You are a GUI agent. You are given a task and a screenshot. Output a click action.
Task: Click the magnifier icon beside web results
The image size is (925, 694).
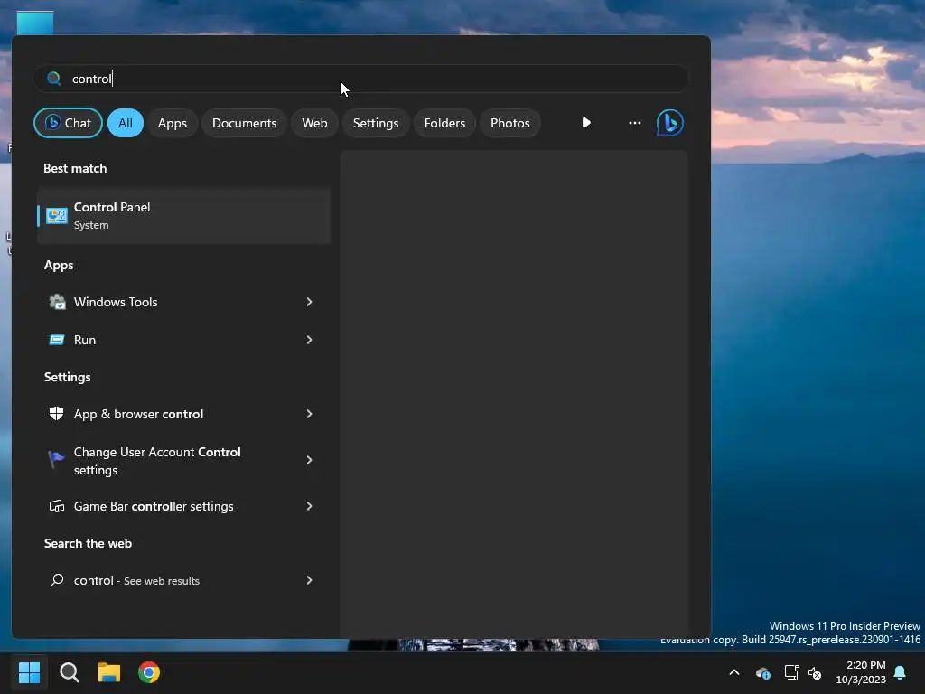coord(57,580)
